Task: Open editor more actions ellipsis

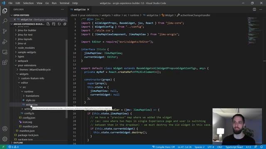Action: (x=261, y=10)
